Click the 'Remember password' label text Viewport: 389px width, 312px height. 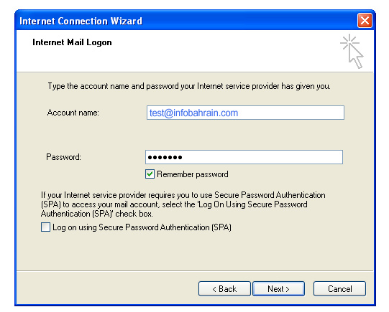(193, 174)
